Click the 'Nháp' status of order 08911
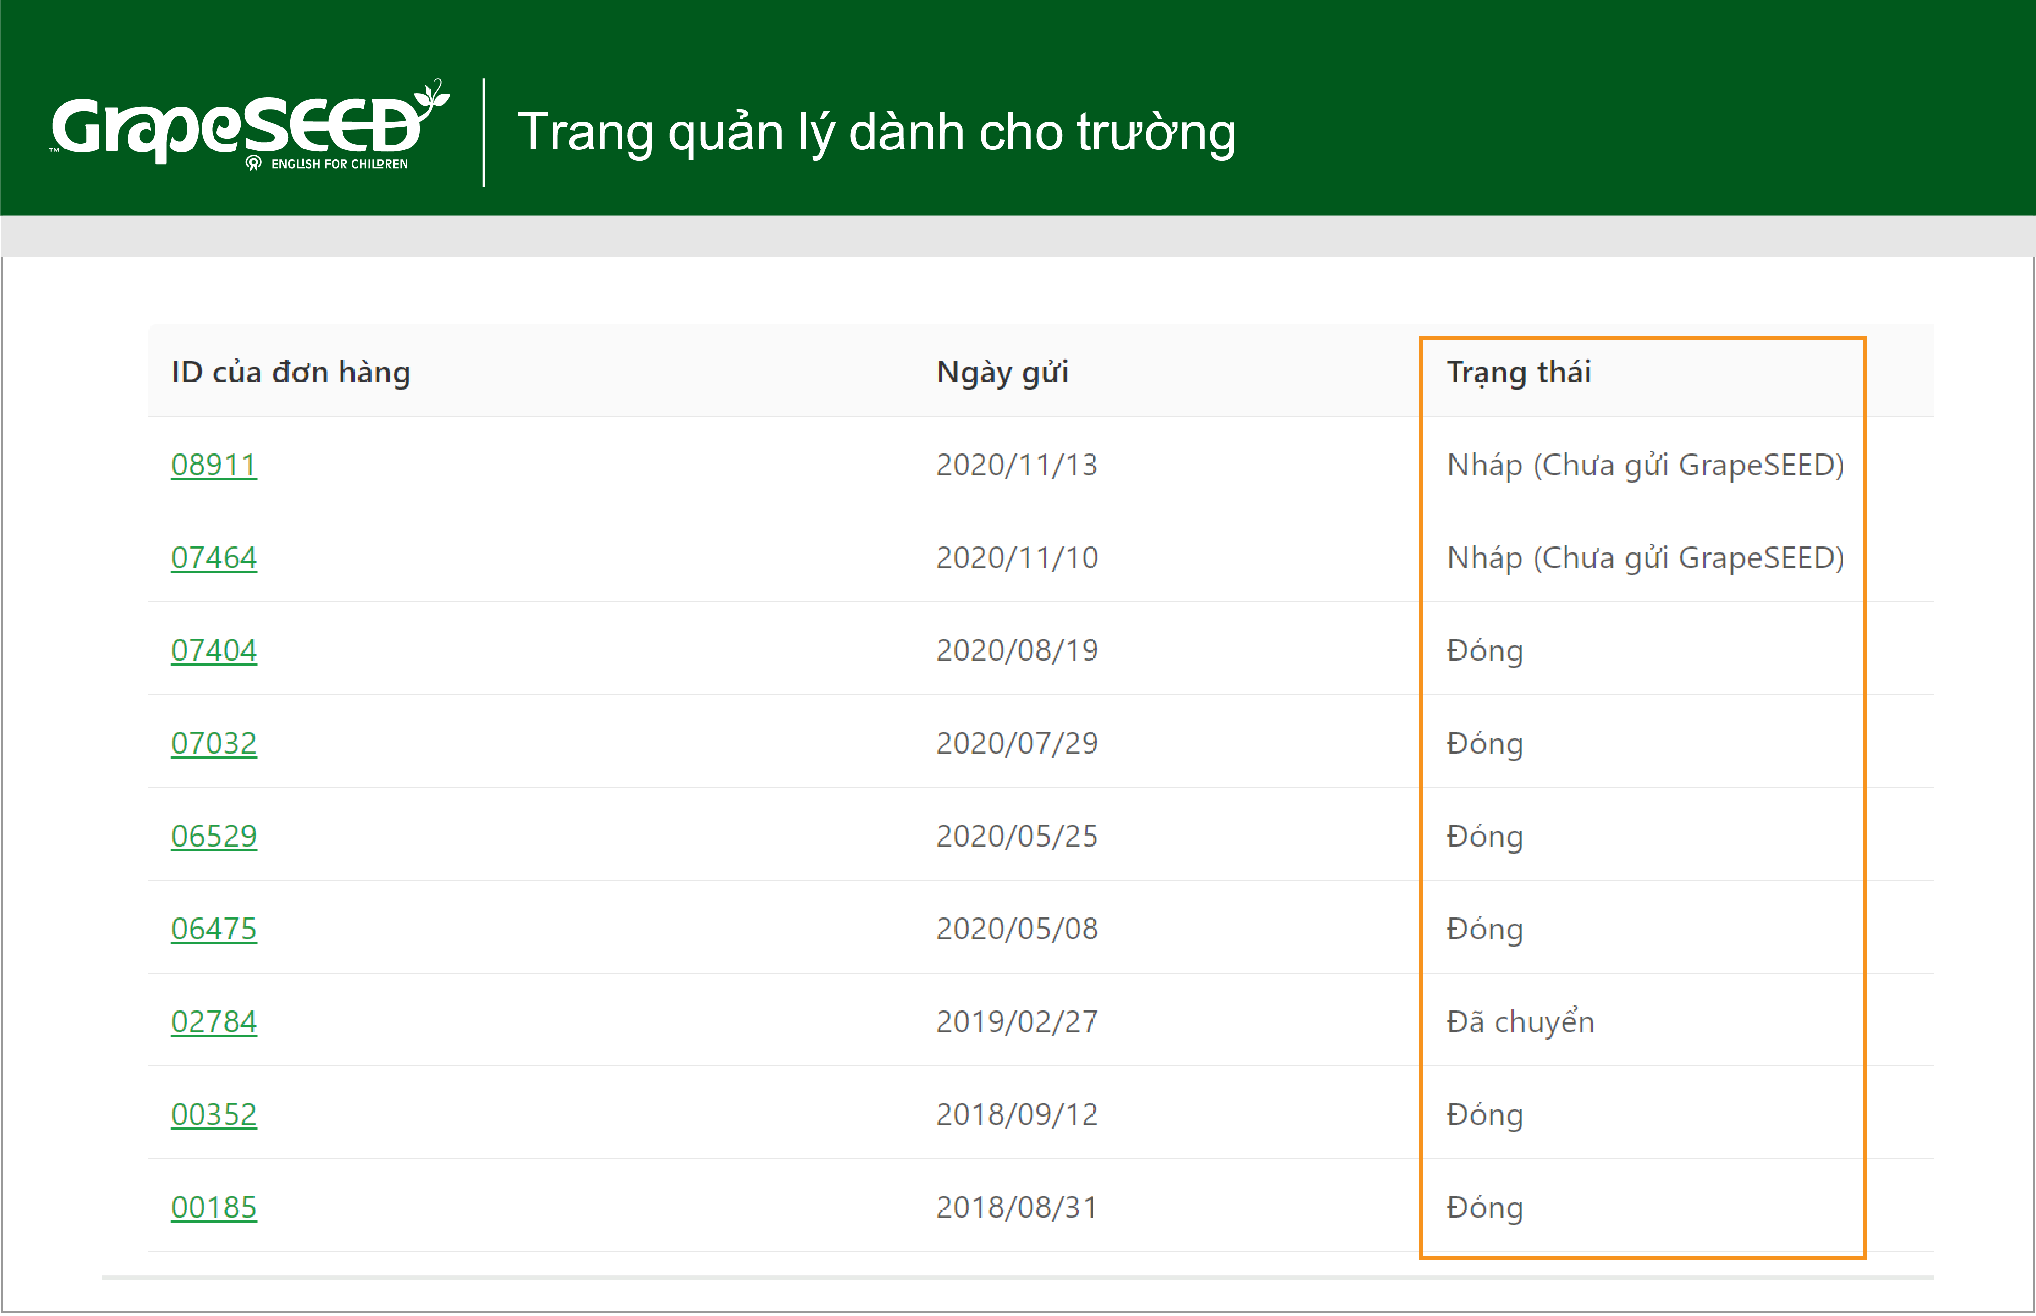2036x1316 pixels. click(x=1646, y=466)
